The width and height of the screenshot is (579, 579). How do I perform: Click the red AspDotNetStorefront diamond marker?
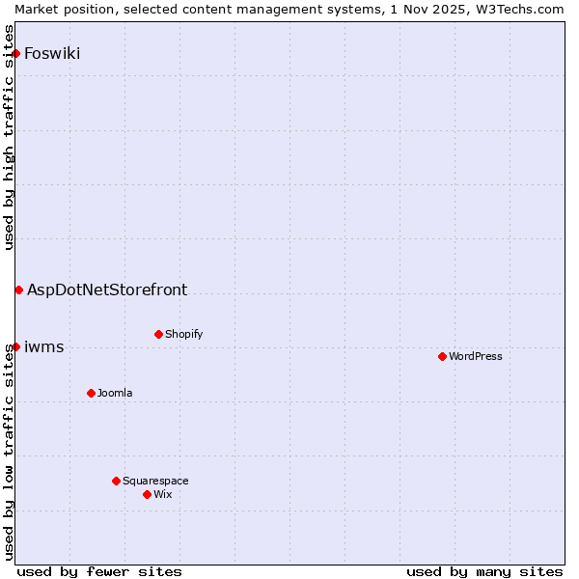coord(18,289)
